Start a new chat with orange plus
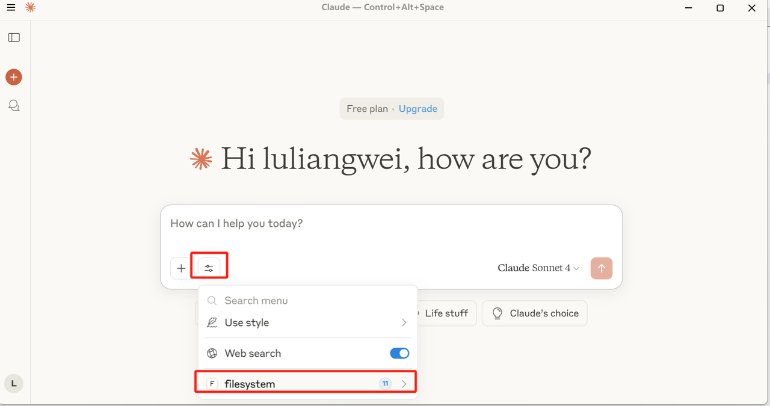The height and width of the screenshot is (406, 770). (x=14, y=77)
